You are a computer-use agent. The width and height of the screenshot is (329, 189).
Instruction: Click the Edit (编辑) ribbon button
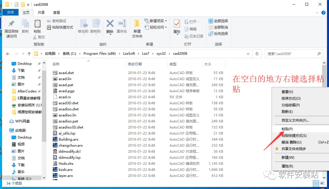point(190,29)
